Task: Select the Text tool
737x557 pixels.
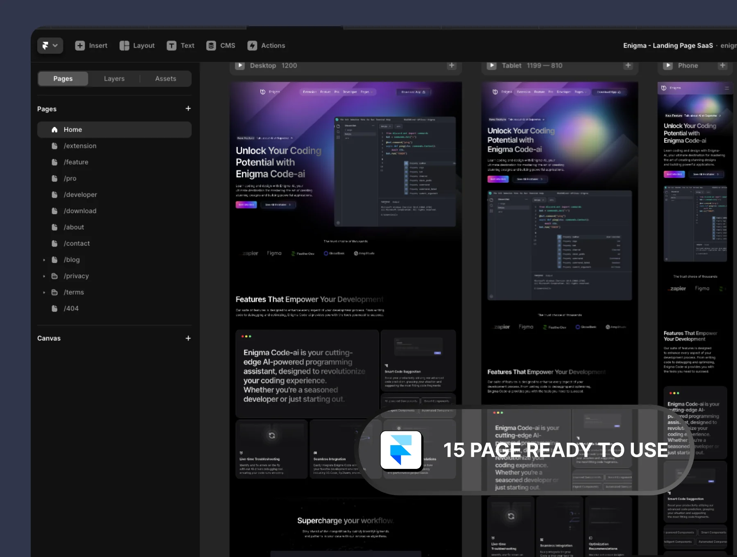Action: click(181, 45)
